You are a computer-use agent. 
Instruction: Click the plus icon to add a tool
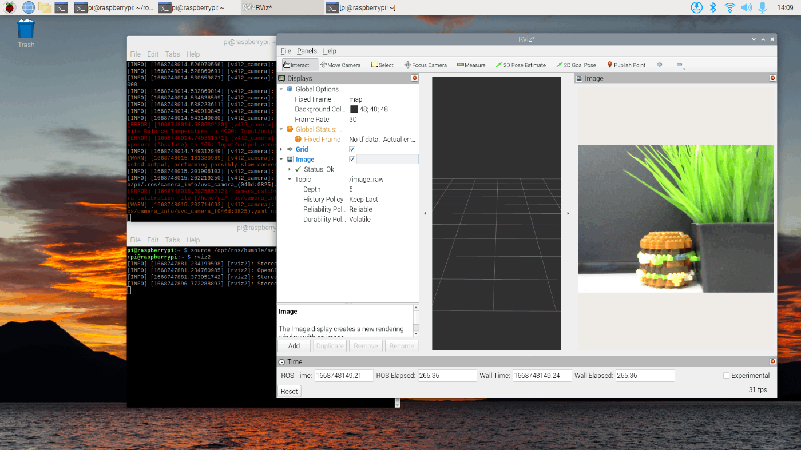coord(659,65)
